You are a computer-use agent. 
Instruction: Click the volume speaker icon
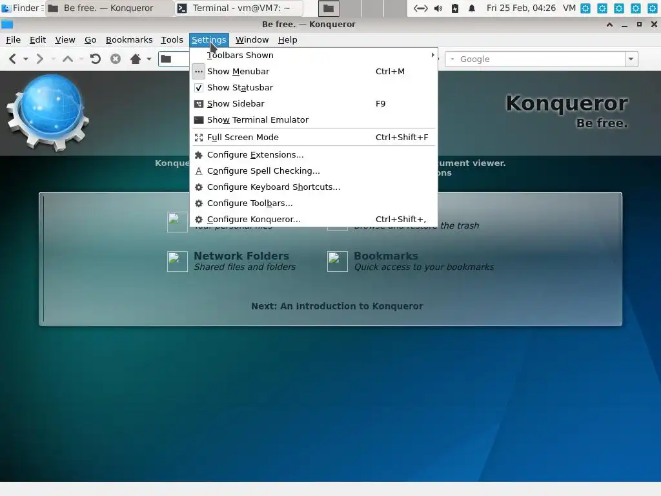coord(438,8)
